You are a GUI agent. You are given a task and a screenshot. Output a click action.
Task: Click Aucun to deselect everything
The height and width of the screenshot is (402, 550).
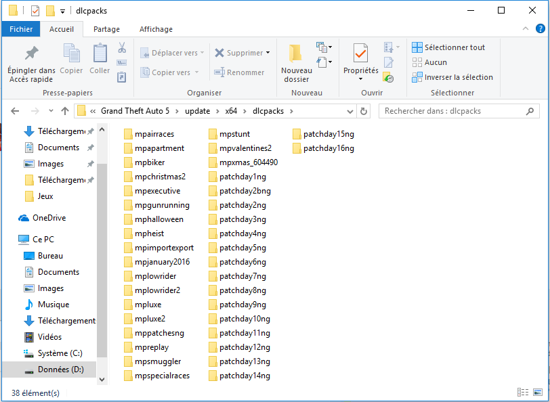click(429, 62)
